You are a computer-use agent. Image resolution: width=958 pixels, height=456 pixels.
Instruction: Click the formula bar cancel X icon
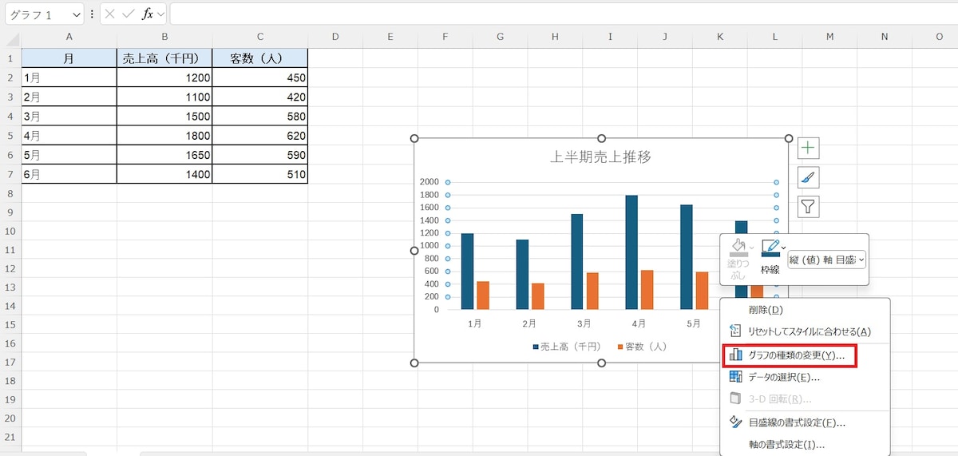click(110, 14)
